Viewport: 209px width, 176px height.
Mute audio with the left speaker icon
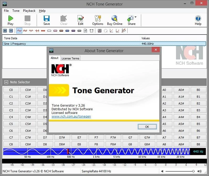pyautogui.click(x=162, y=171)
